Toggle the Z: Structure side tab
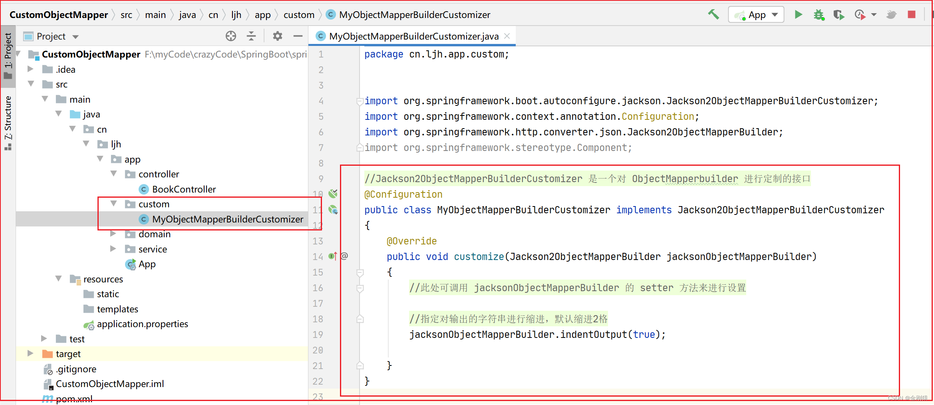 [x=8, y=123]
